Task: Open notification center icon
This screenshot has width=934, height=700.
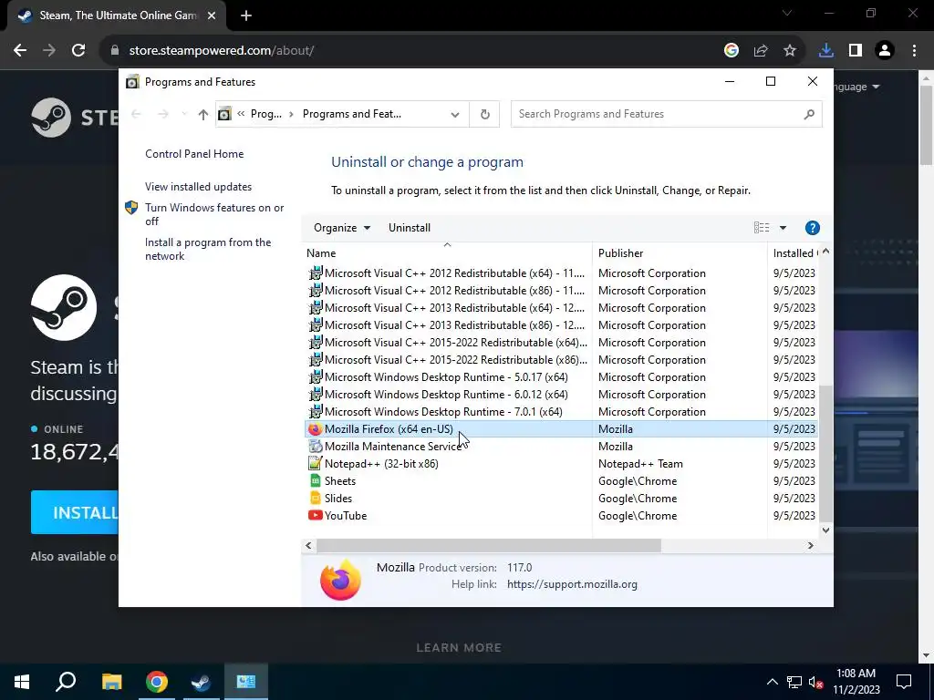Action: point(904,682)
